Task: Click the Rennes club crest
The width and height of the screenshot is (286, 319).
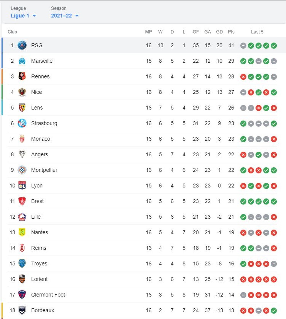Action: 22,76
